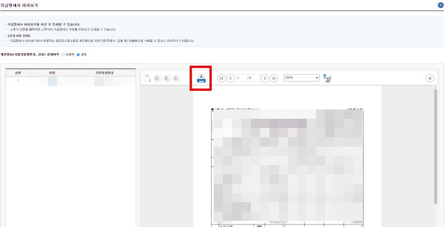The image size is (446, 227).
Task: Close the report viewer toolbar
Action: (430, 78)
